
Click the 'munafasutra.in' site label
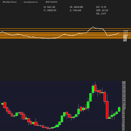(31, 2)
